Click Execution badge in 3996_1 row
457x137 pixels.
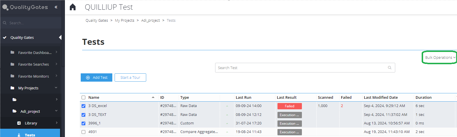(290, 124)
